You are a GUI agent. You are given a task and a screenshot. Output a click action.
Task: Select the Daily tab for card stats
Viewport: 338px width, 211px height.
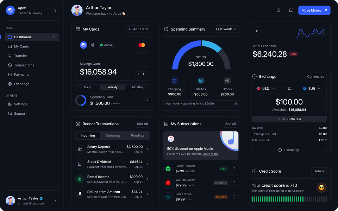tap(87, 87)
